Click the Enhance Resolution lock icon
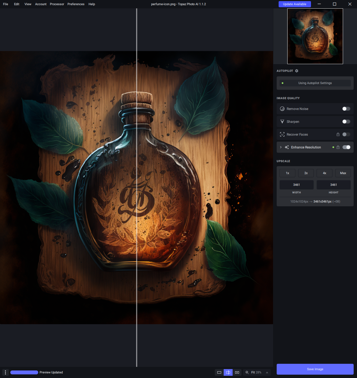Screen dimensions: 357x378 tap(338, 147)
